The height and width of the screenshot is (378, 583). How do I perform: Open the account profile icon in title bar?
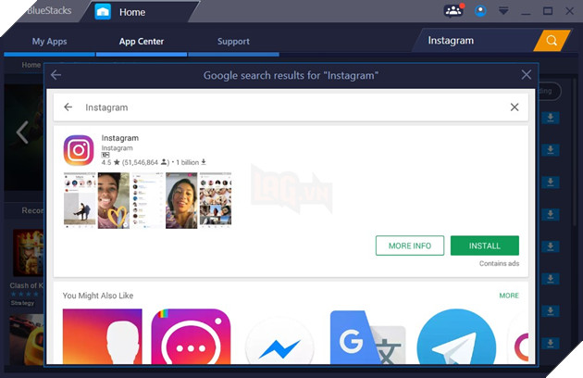point(480,11)
